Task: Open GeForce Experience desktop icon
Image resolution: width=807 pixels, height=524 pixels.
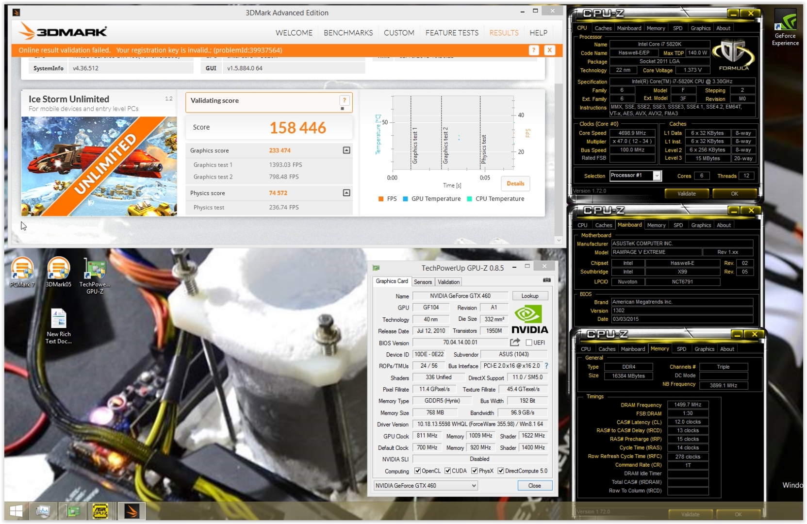Action: click(x=785, y=28)
